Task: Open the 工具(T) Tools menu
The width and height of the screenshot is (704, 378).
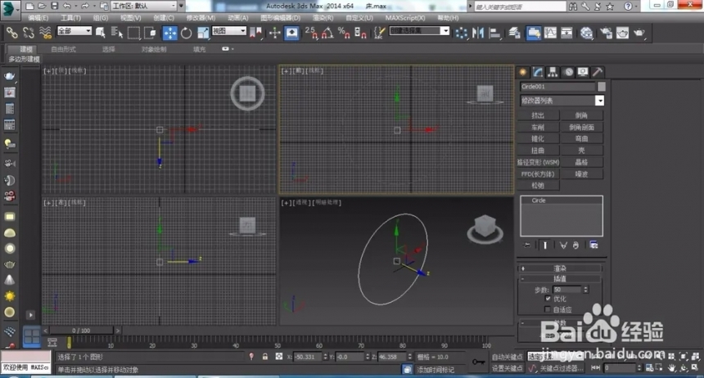Action: point(70,18)
